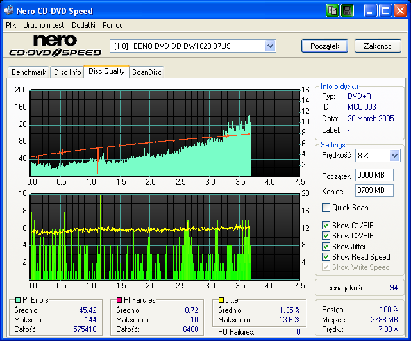411x341 pixels.
Task: Enable the Quick Scan checkbox
Action: point(326,208)
